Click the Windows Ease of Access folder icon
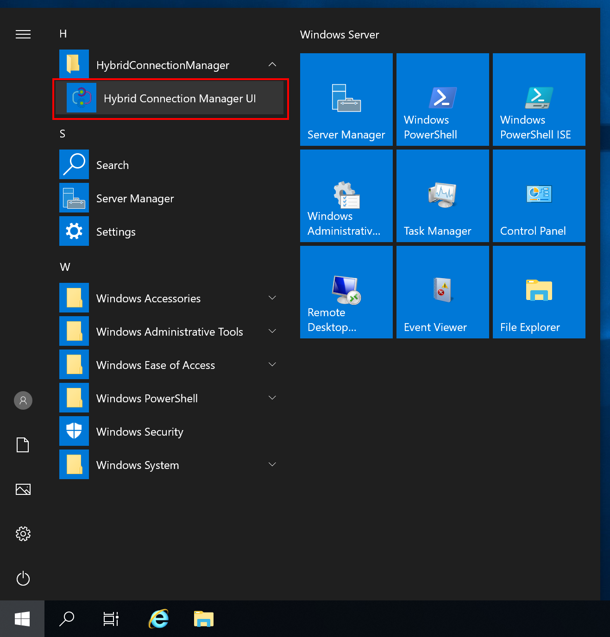610x637 pixels. point(74,364)
